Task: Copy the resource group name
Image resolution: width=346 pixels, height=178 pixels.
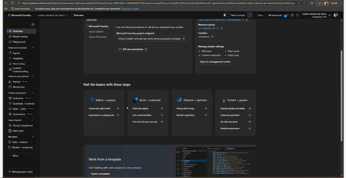Action: point(222,28)
